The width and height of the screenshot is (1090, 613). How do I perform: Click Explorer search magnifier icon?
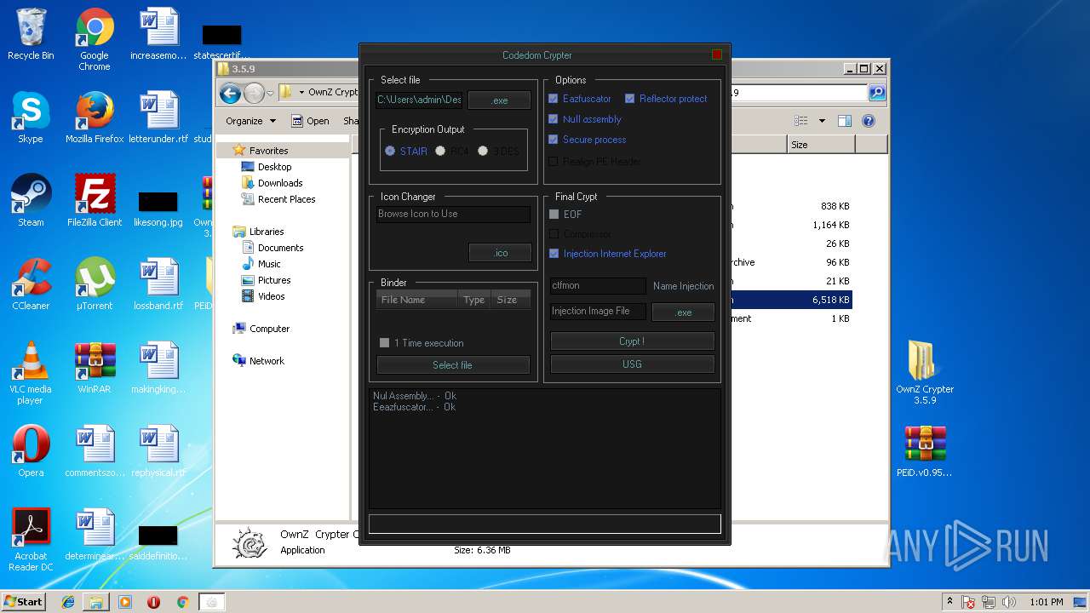click(876, 93)
